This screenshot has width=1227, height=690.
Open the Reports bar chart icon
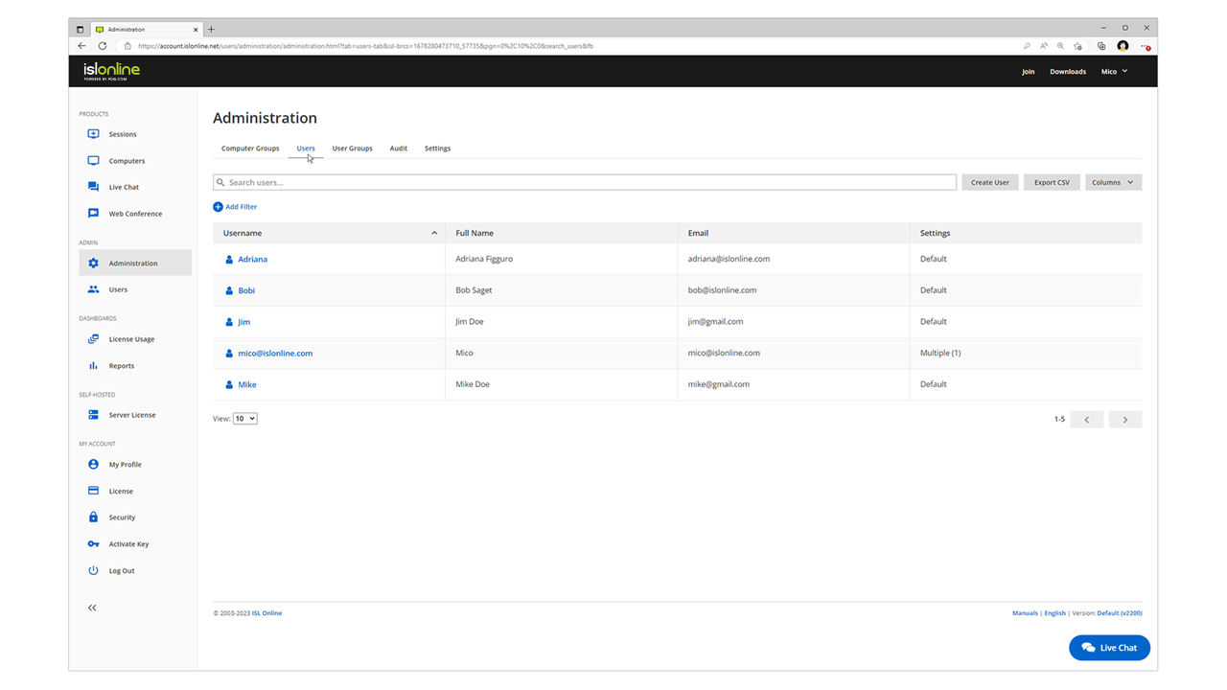coord(93,366)
